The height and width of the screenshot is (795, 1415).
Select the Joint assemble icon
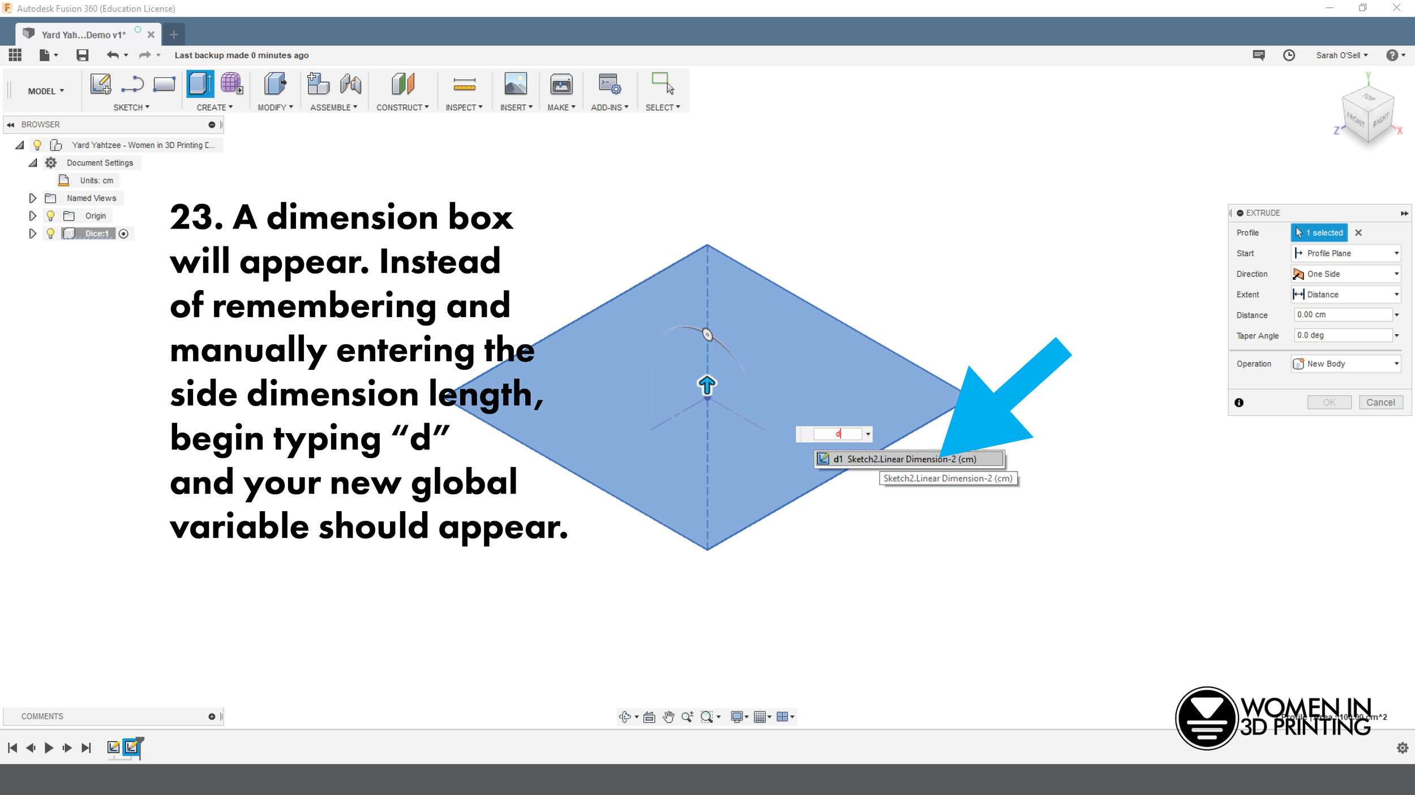[x=351, y=84]
